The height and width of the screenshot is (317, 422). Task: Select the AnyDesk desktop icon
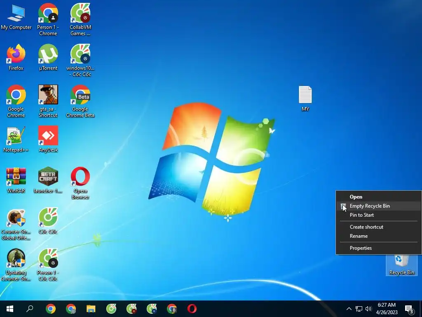(48, 140)
